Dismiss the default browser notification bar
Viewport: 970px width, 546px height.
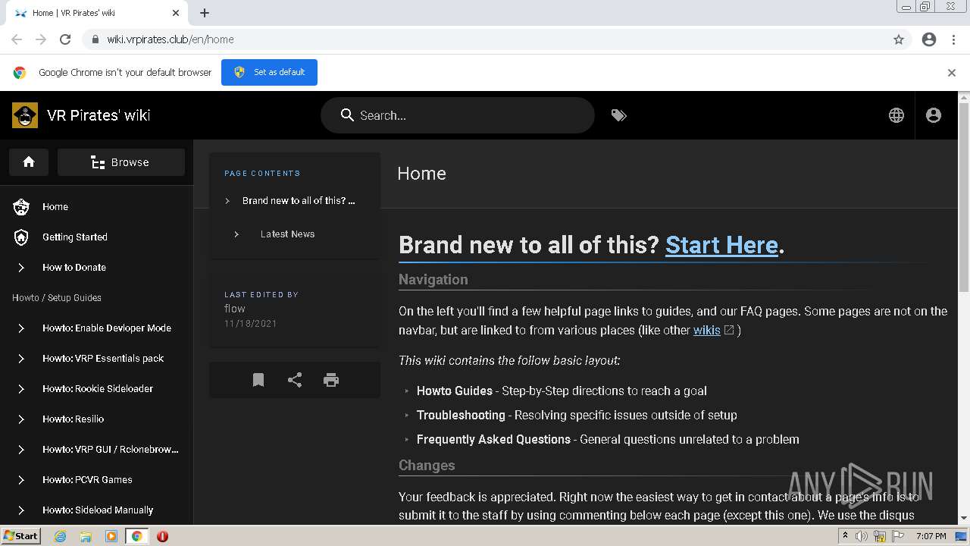coord(952,73)
